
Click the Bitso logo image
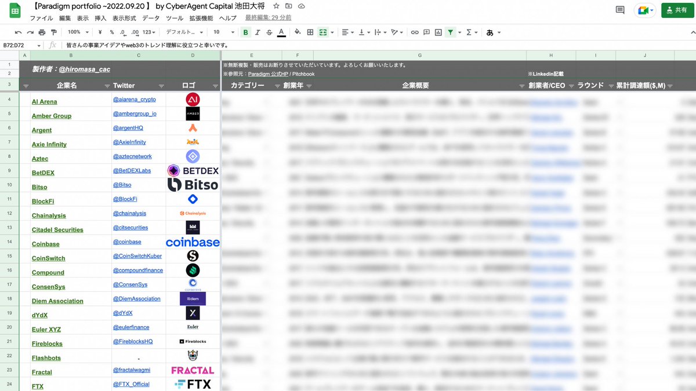193,185
